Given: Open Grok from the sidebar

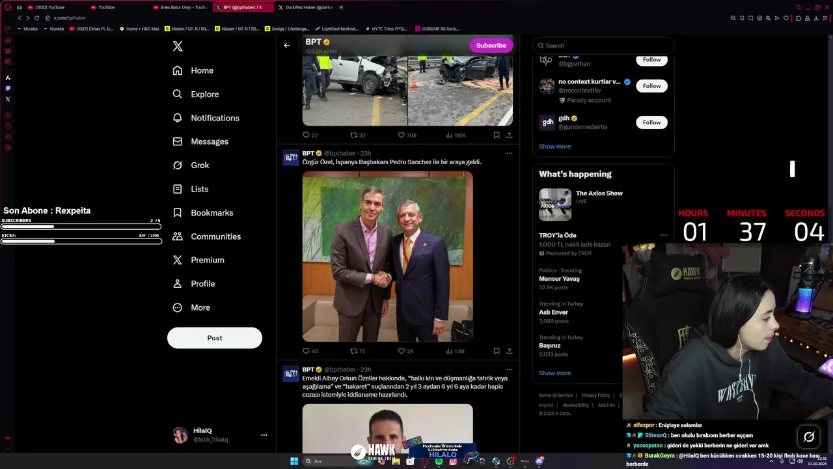Looking at the screenshot, I should click(191, 165).
